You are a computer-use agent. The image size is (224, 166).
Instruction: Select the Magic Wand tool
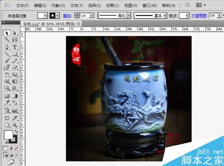(7, 40)
